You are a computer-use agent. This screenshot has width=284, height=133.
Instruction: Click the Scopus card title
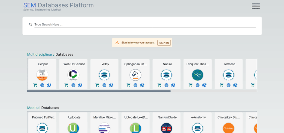(43, 64)
